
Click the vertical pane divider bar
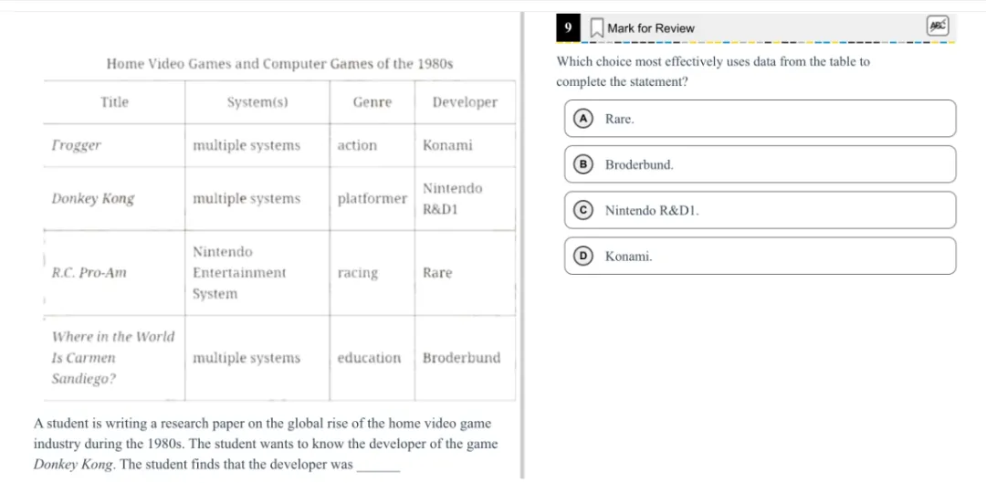click(521, 246)
